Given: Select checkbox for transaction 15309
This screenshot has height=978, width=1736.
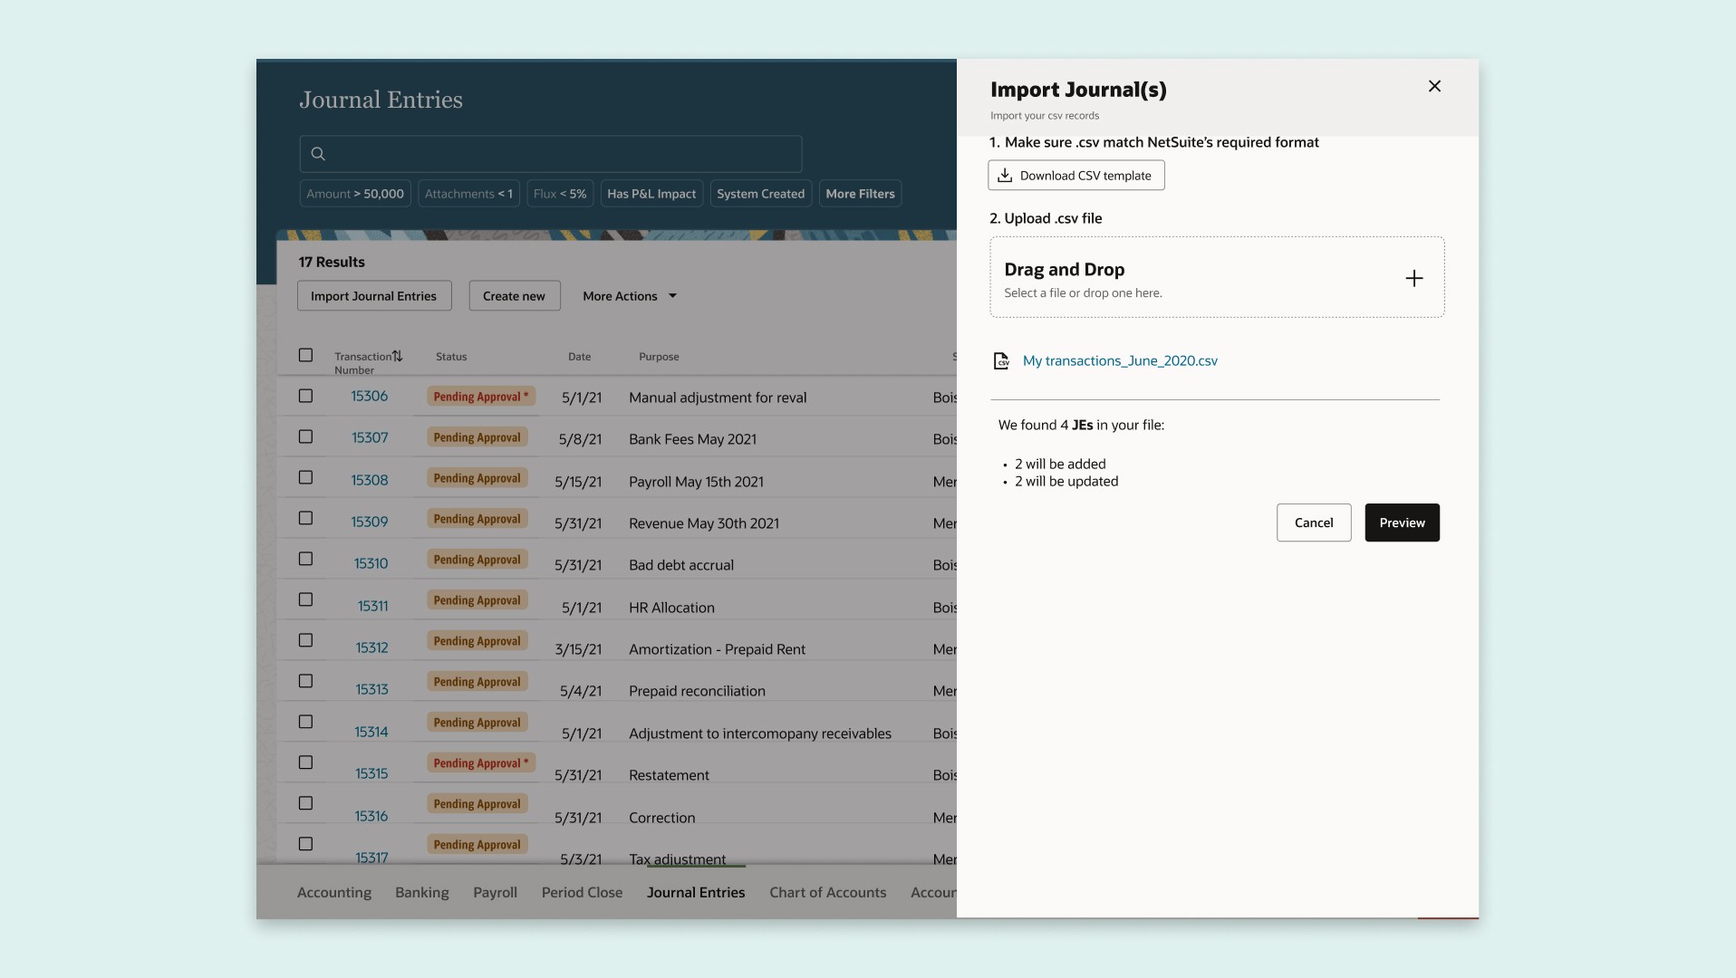Looking at the screenshot, I should click(305, 518).
